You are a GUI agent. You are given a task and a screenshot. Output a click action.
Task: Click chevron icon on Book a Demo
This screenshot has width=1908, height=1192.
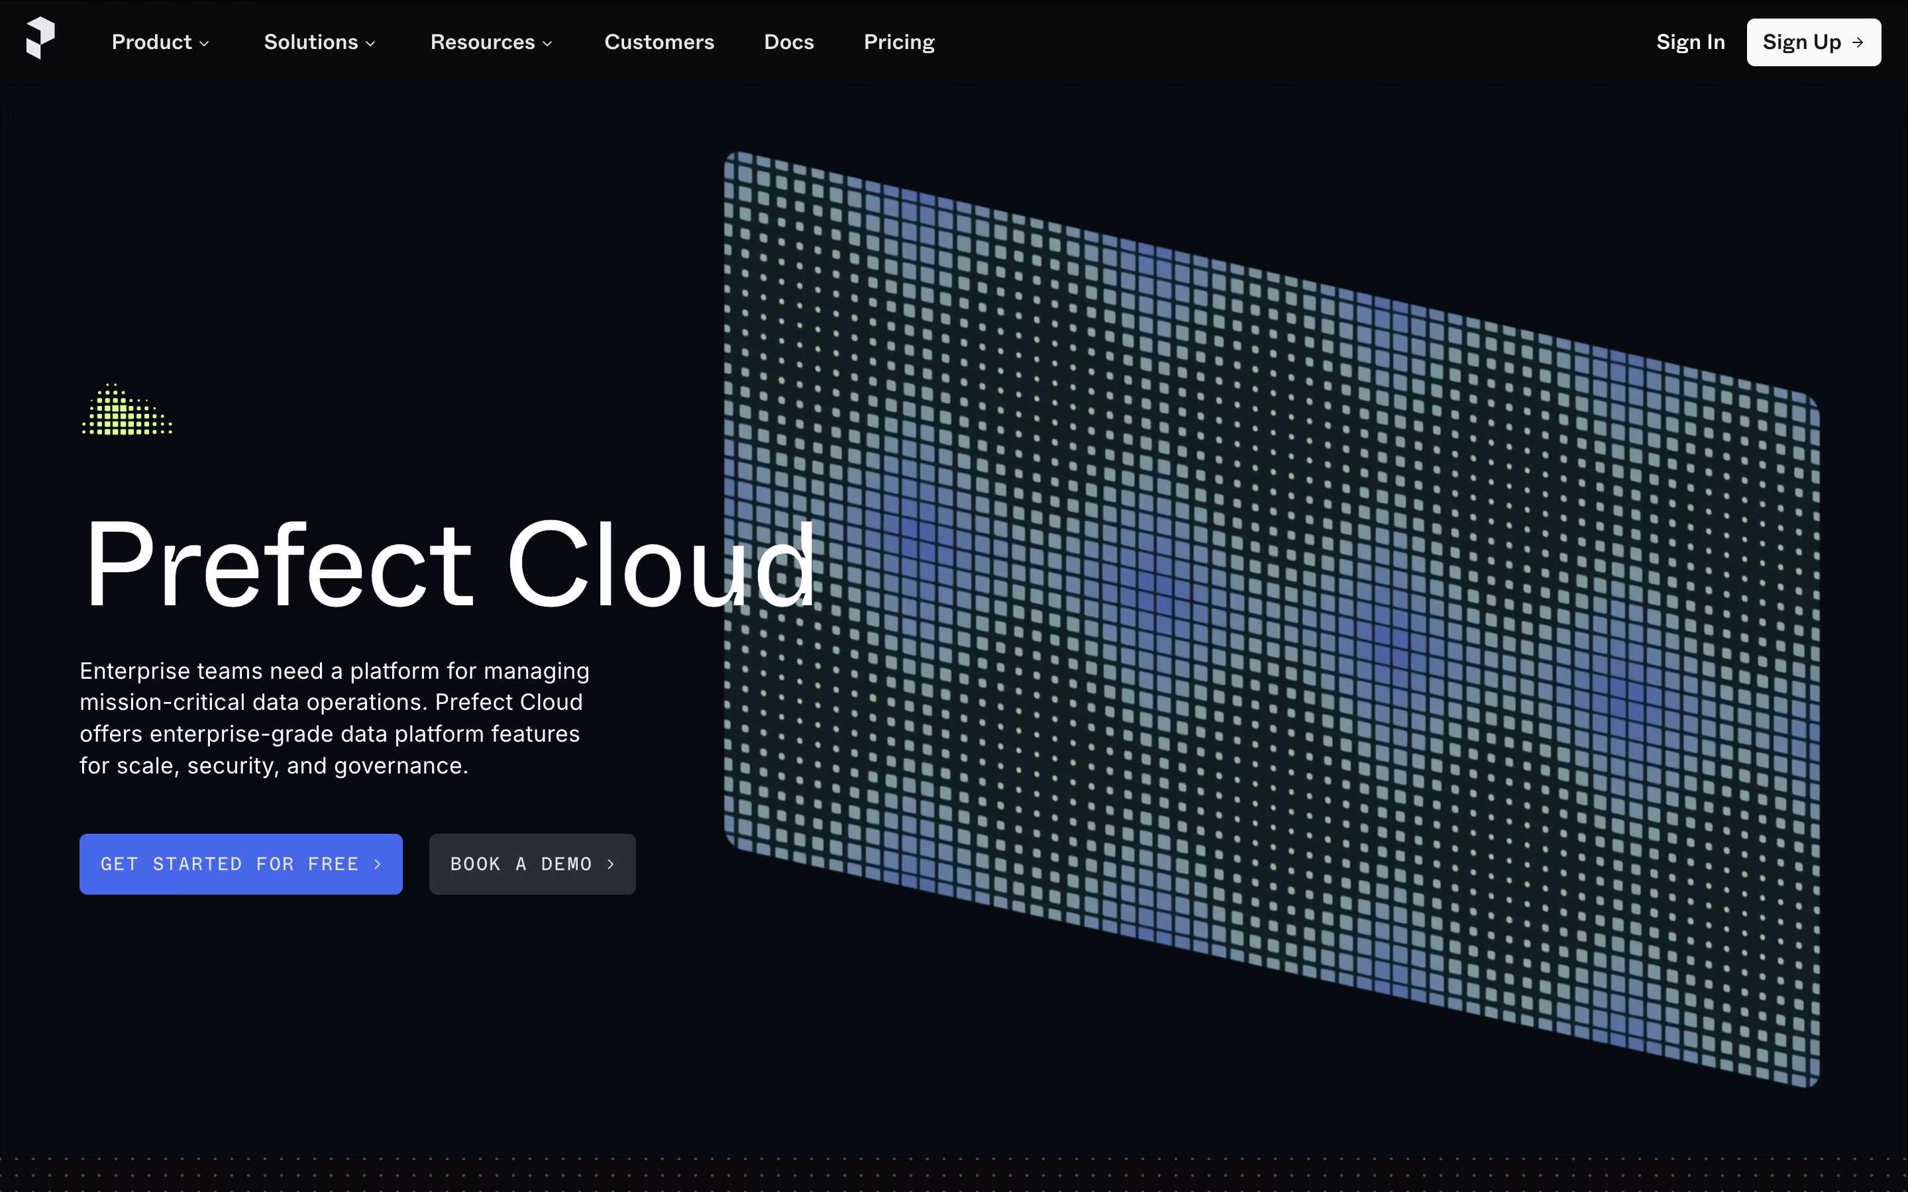[x=611, y=864]
